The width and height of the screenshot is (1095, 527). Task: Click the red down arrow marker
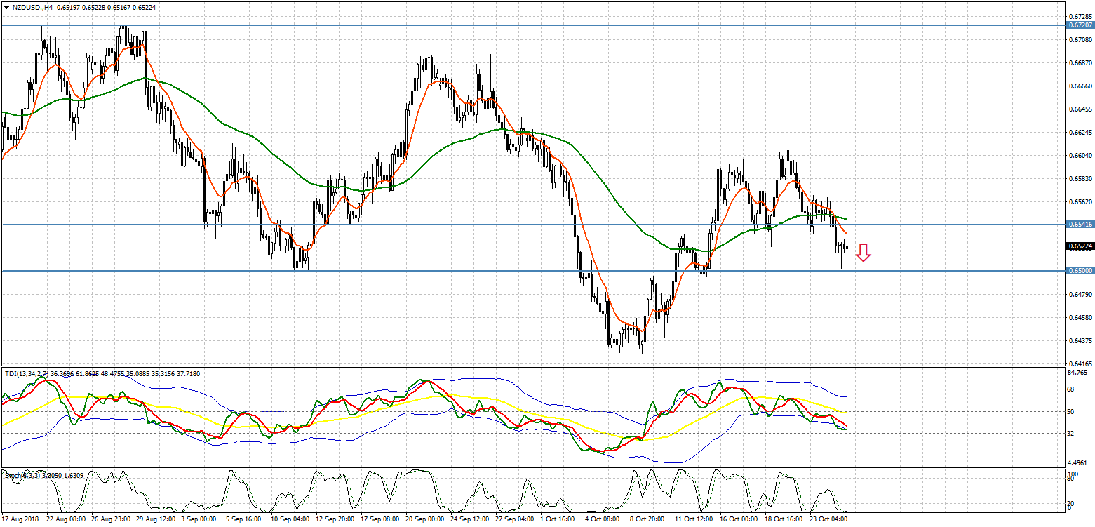(x=864, y=253)
